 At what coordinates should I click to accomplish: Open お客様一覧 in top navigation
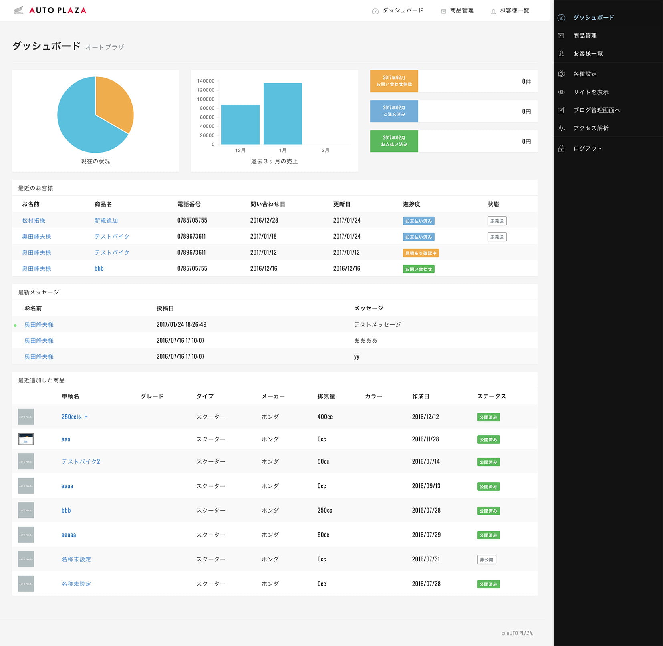[515, 10]
